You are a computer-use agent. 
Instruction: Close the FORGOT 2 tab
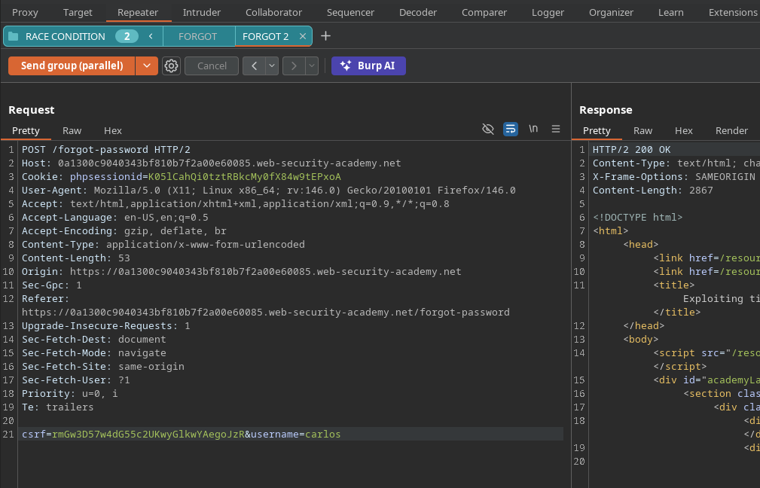pos(303,36)
